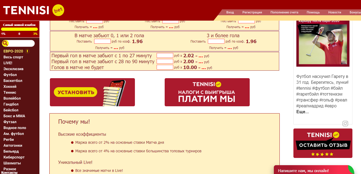Click the Оставить отзыв banner
The image size is (361, 174).
323,143
